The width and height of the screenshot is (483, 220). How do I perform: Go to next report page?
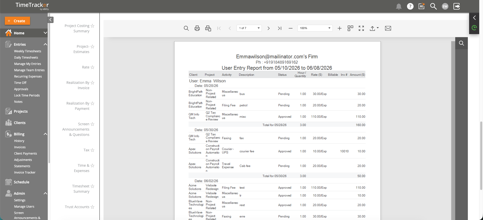click(269, 28)
